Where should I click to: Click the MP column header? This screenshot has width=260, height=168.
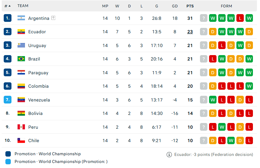point(105,6)
